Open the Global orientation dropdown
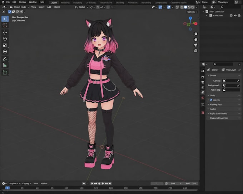This screenshot has width=243, height=194. pos(81,7)
